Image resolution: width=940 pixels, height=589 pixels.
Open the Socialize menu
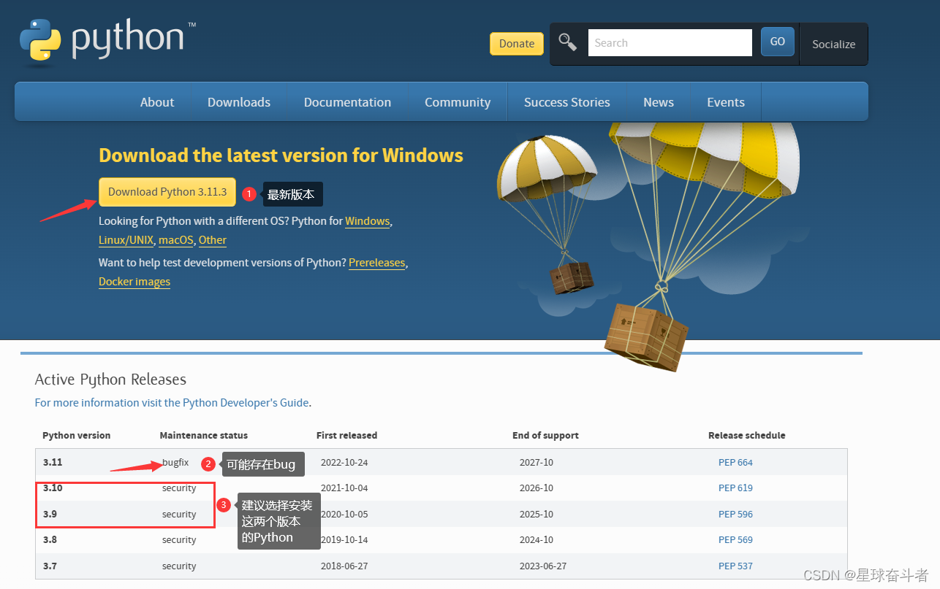pos(833,44)
